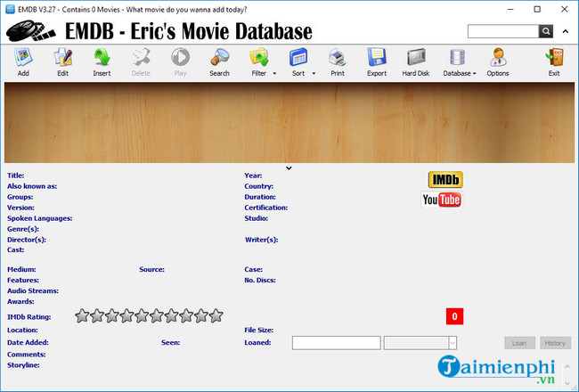
Task: Click the Edit movie icon
Action: tap(62, 61)
